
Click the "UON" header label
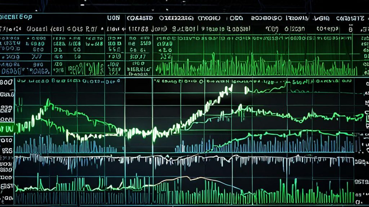pos(114,18)
